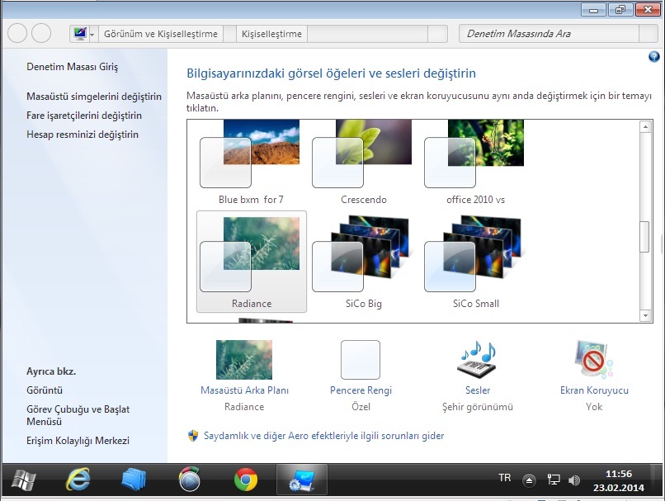
Task: Click the blue help question mark icon
Action: pyautogui.click(x=654, y=57)
